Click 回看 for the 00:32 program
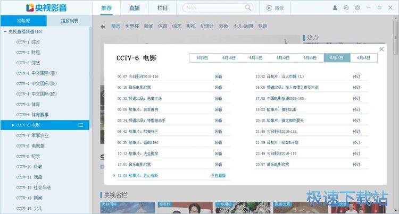Image resolution: width=399 pixels, height=214 pixels. click(218, 98)
